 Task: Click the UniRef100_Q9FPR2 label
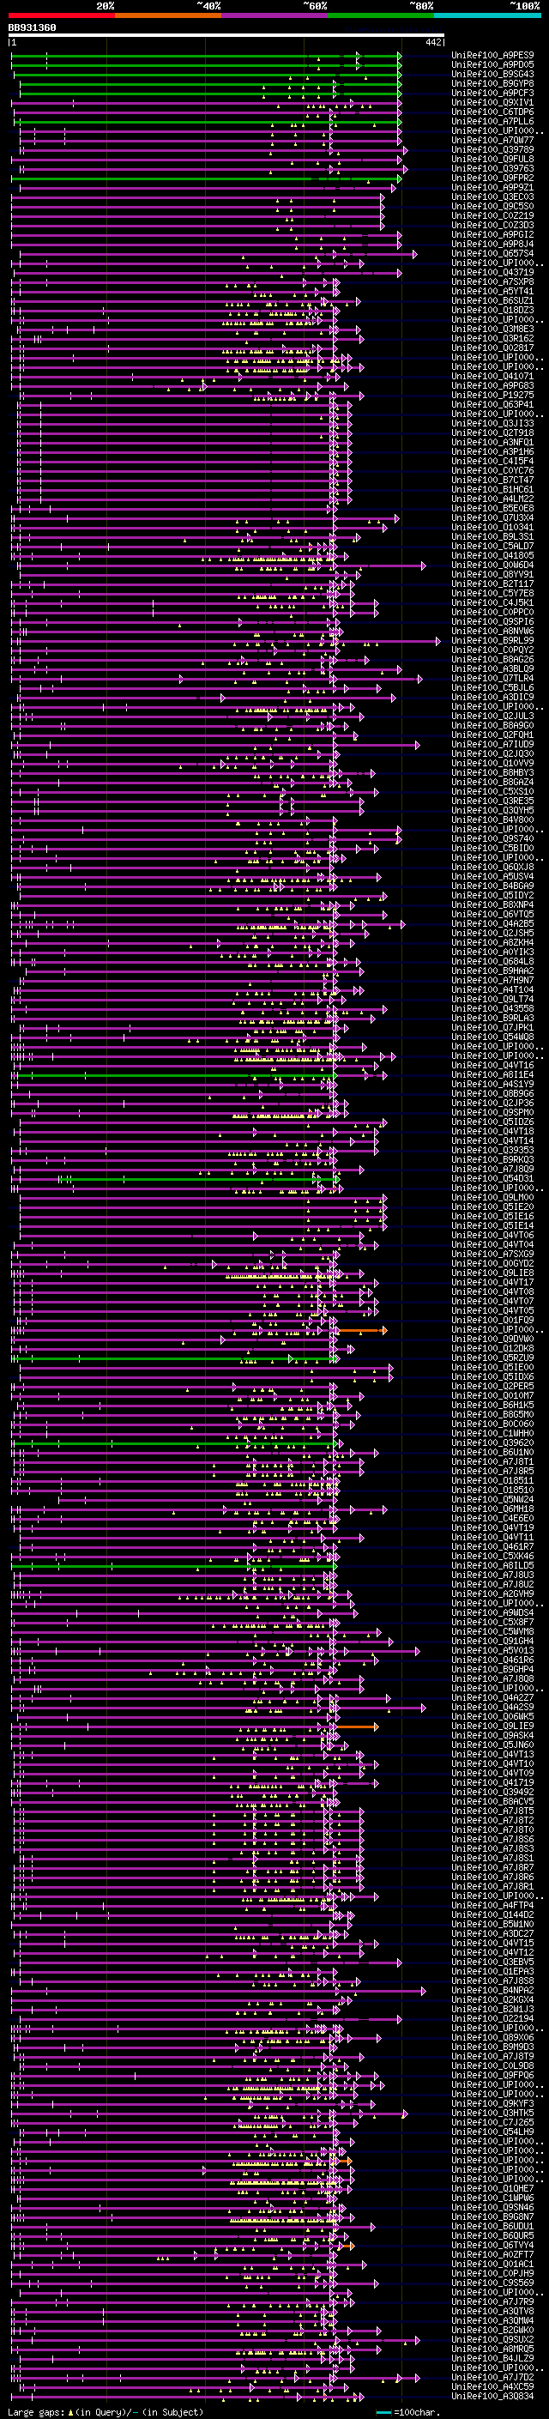pos(492,178)
